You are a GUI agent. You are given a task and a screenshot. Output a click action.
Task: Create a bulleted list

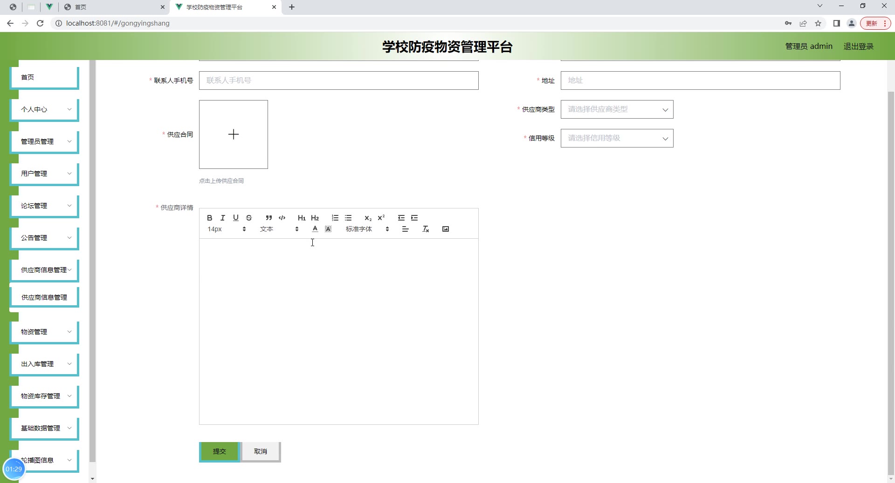pyautogui.click(x=348, y=218)
